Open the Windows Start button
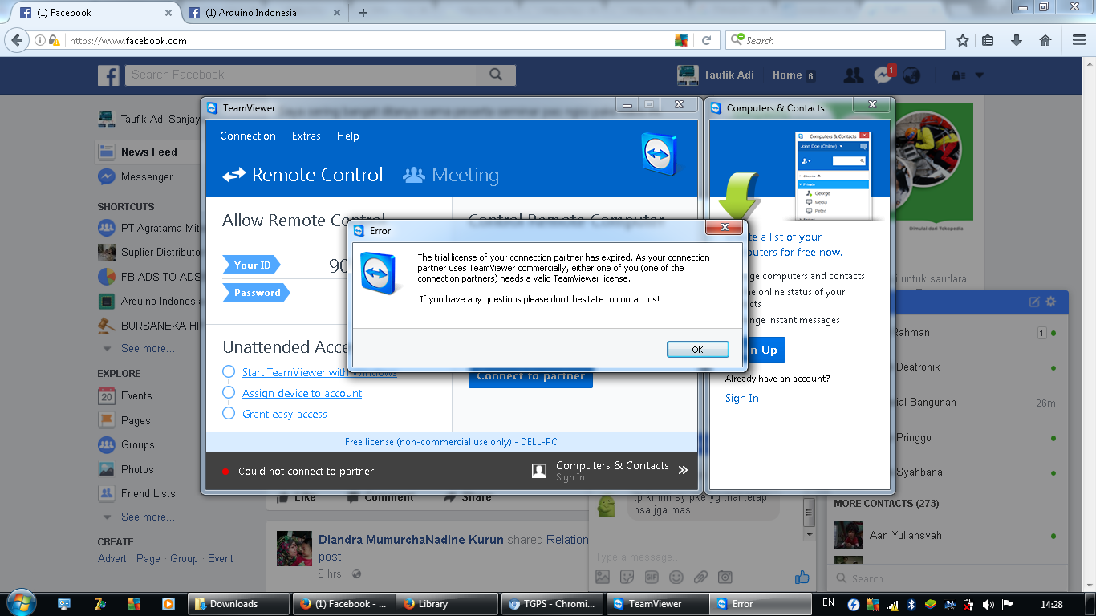1096x616 pixels. point(20,603)
